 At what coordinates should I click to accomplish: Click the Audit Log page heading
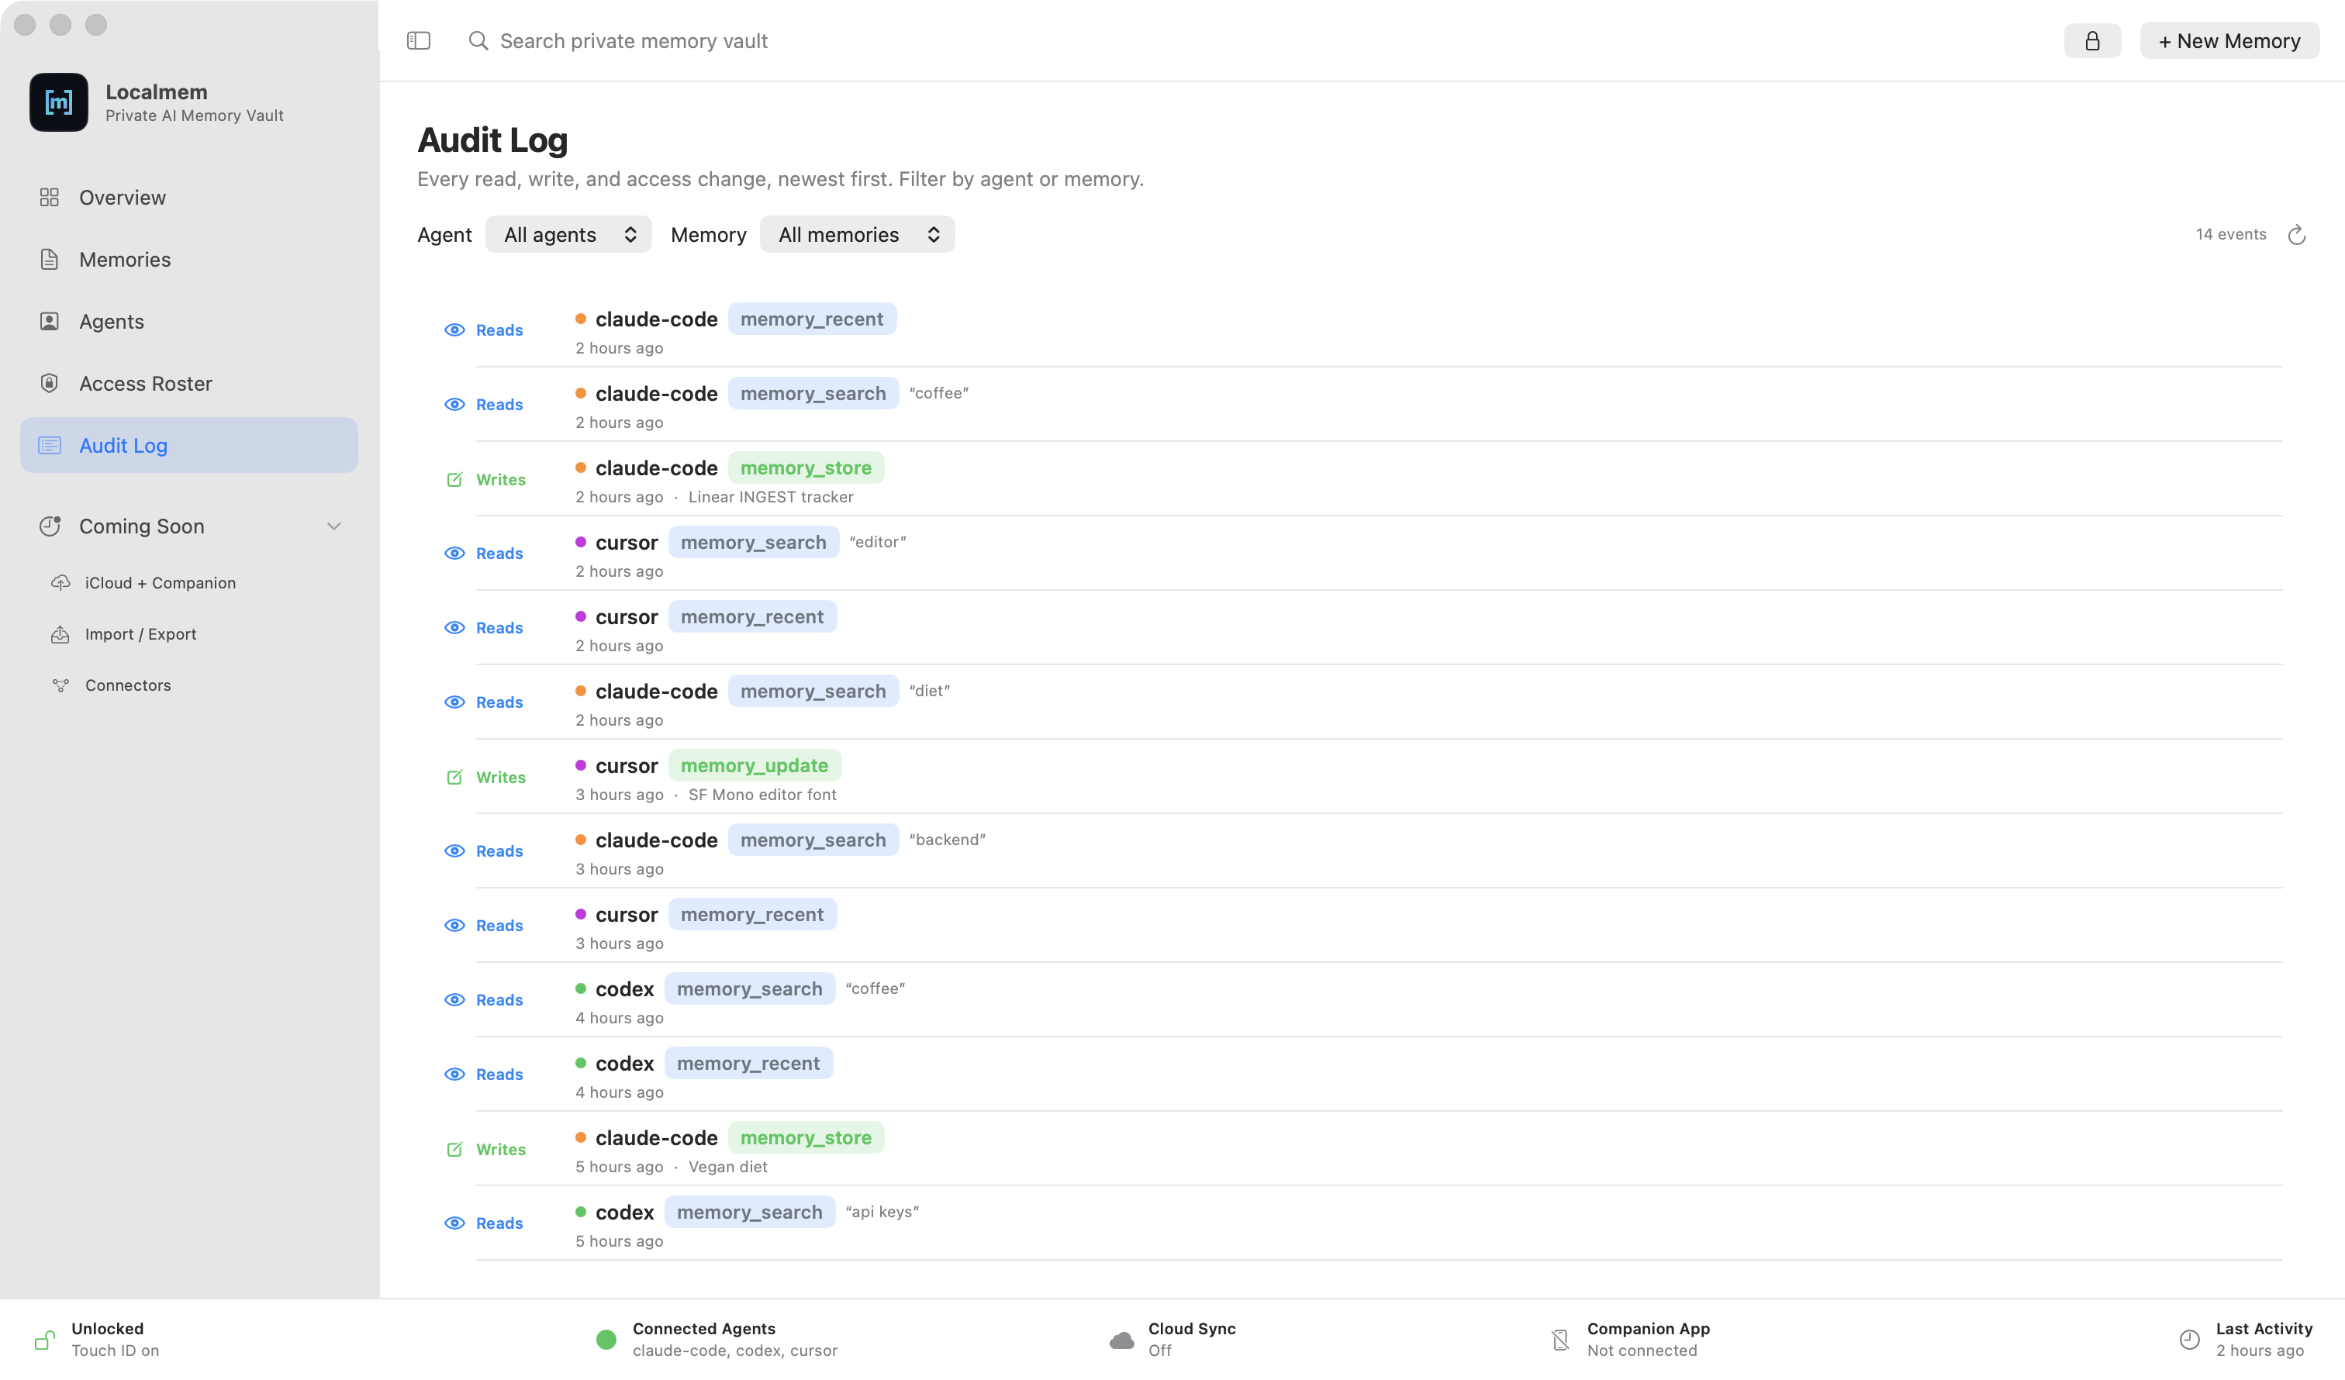click(x=492, y=140)
